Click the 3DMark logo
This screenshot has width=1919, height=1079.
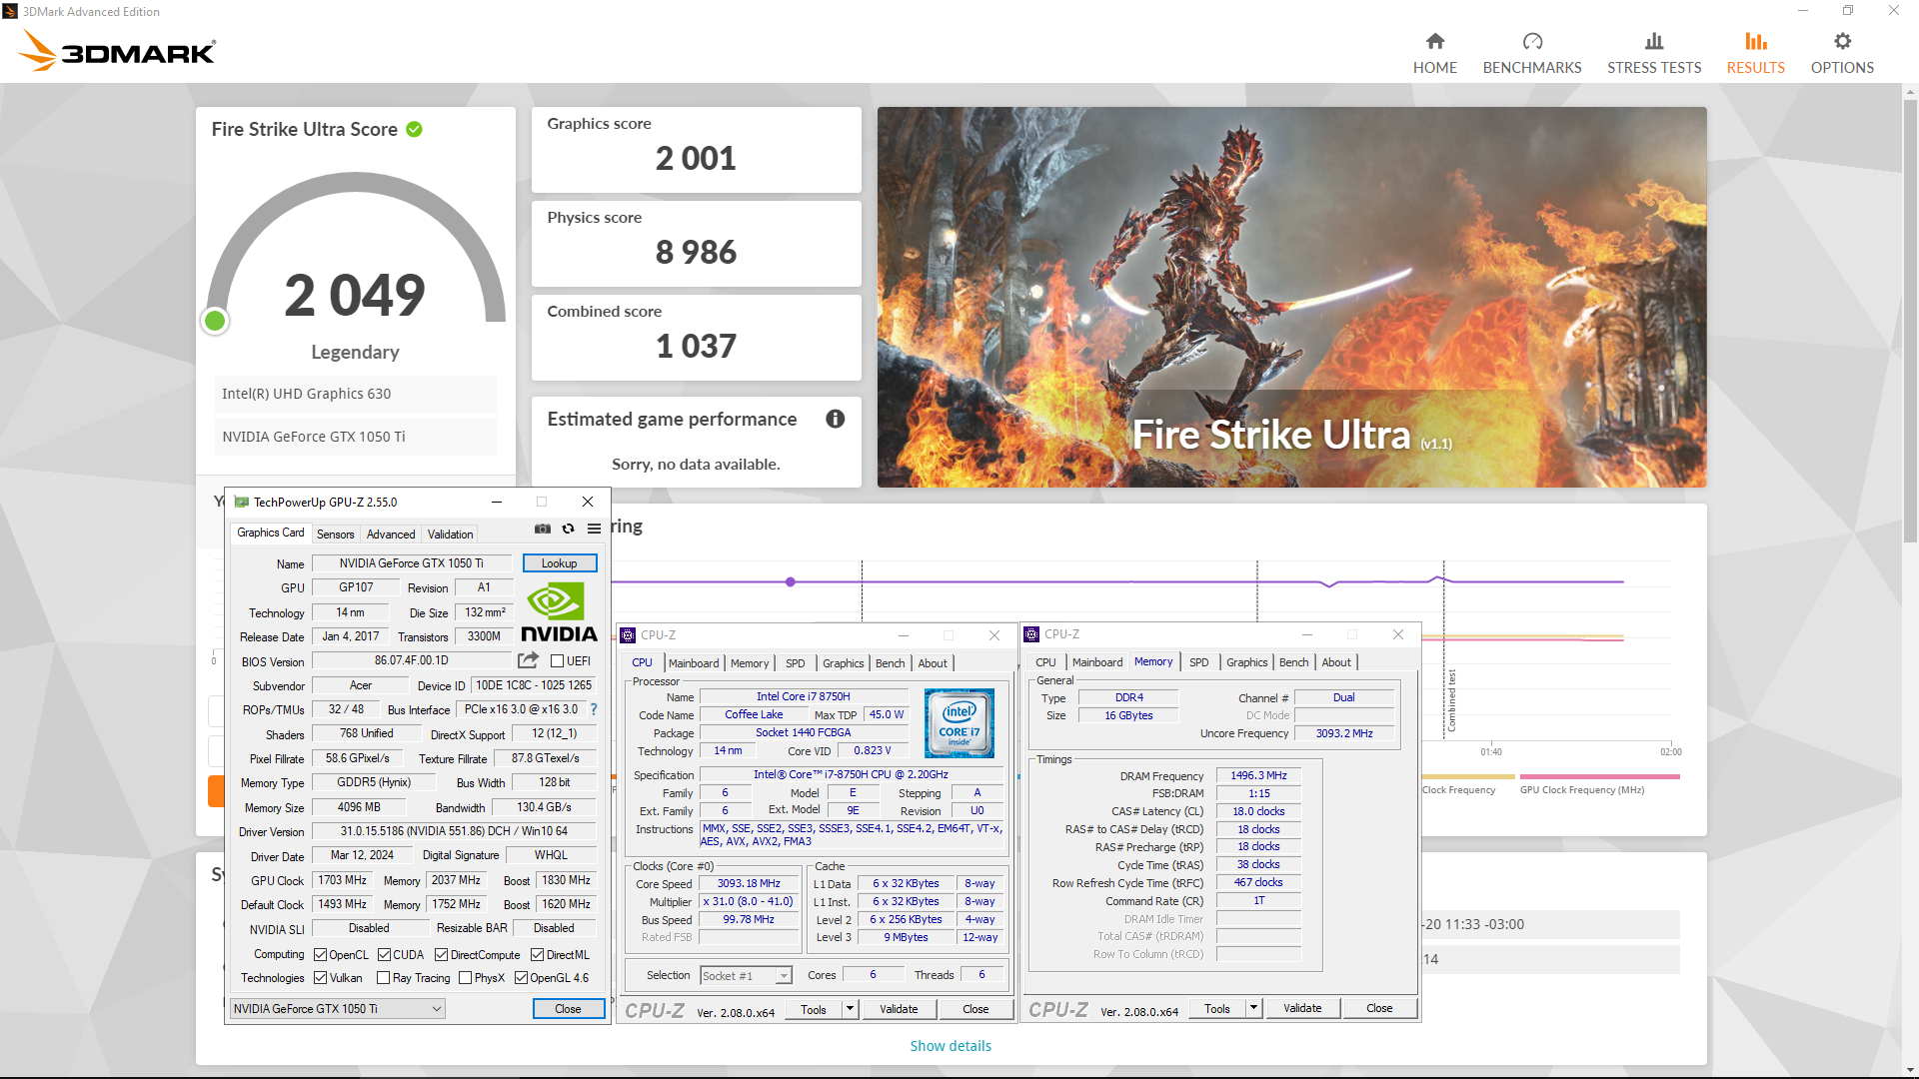tap(117, 50)
